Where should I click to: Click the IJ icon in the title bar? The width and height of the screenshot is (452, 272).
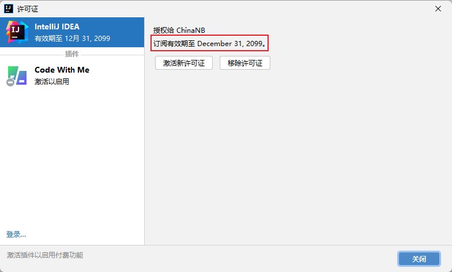(x=9, y=9)
